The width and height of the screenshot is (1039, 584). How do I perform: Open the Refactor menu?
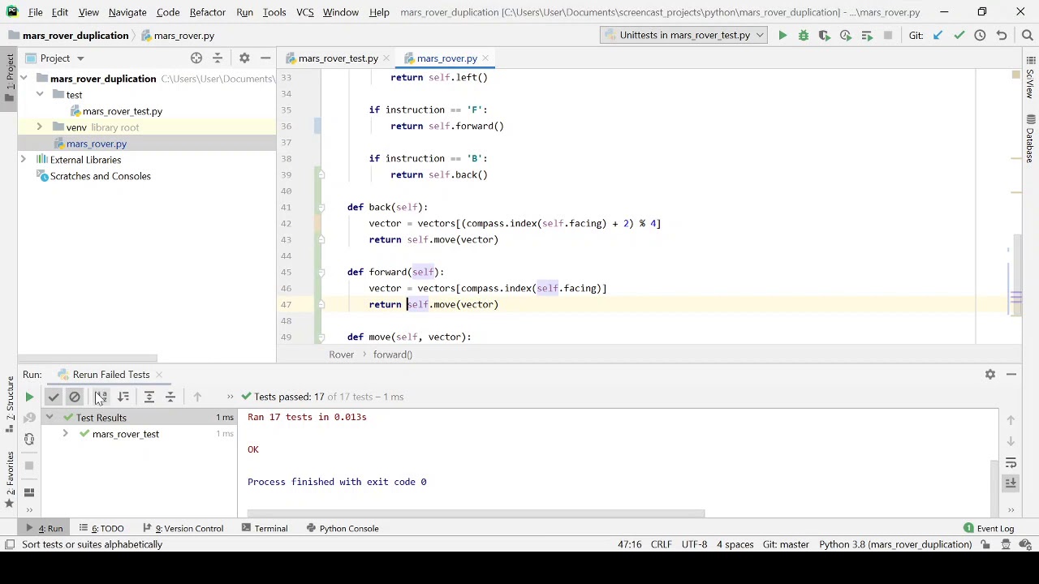click(207, 12)
